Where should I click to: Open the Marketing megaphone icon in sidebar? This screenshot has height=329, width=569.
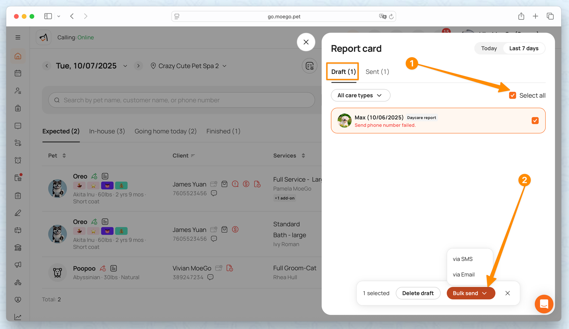point(18,265)
